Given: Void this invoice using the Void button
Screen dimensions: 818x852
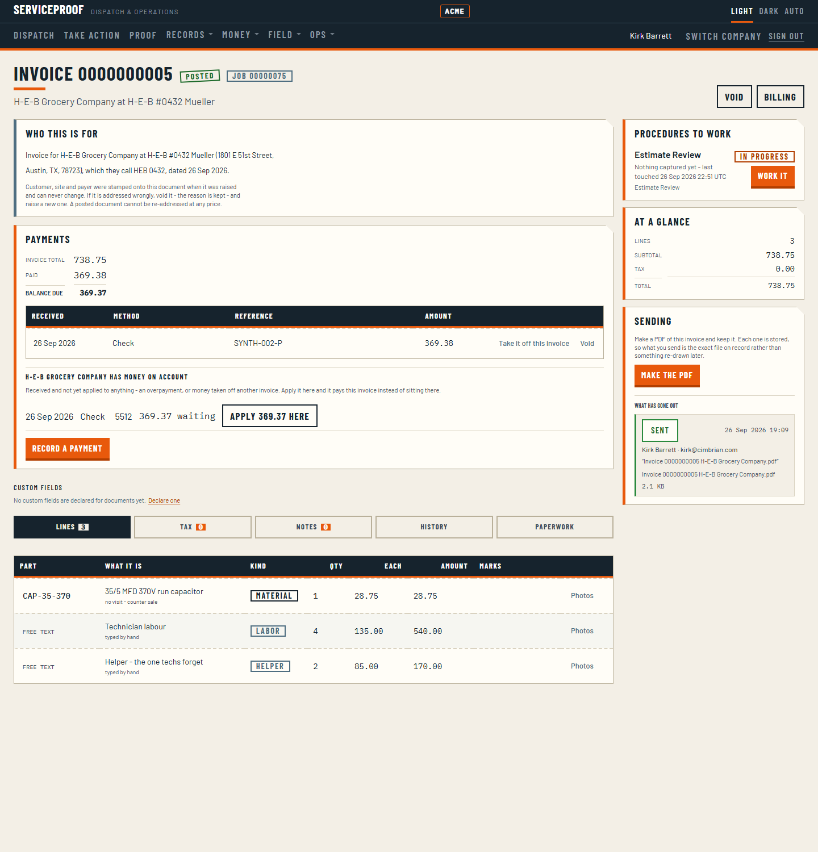Looking at the screenshot, I should point(734,97).
